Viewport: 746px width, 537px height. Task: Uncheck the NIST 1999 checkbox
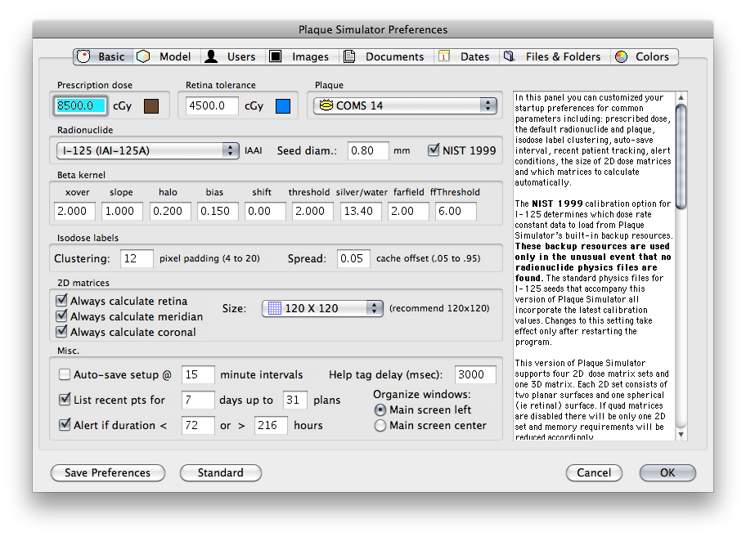point(434,150)
